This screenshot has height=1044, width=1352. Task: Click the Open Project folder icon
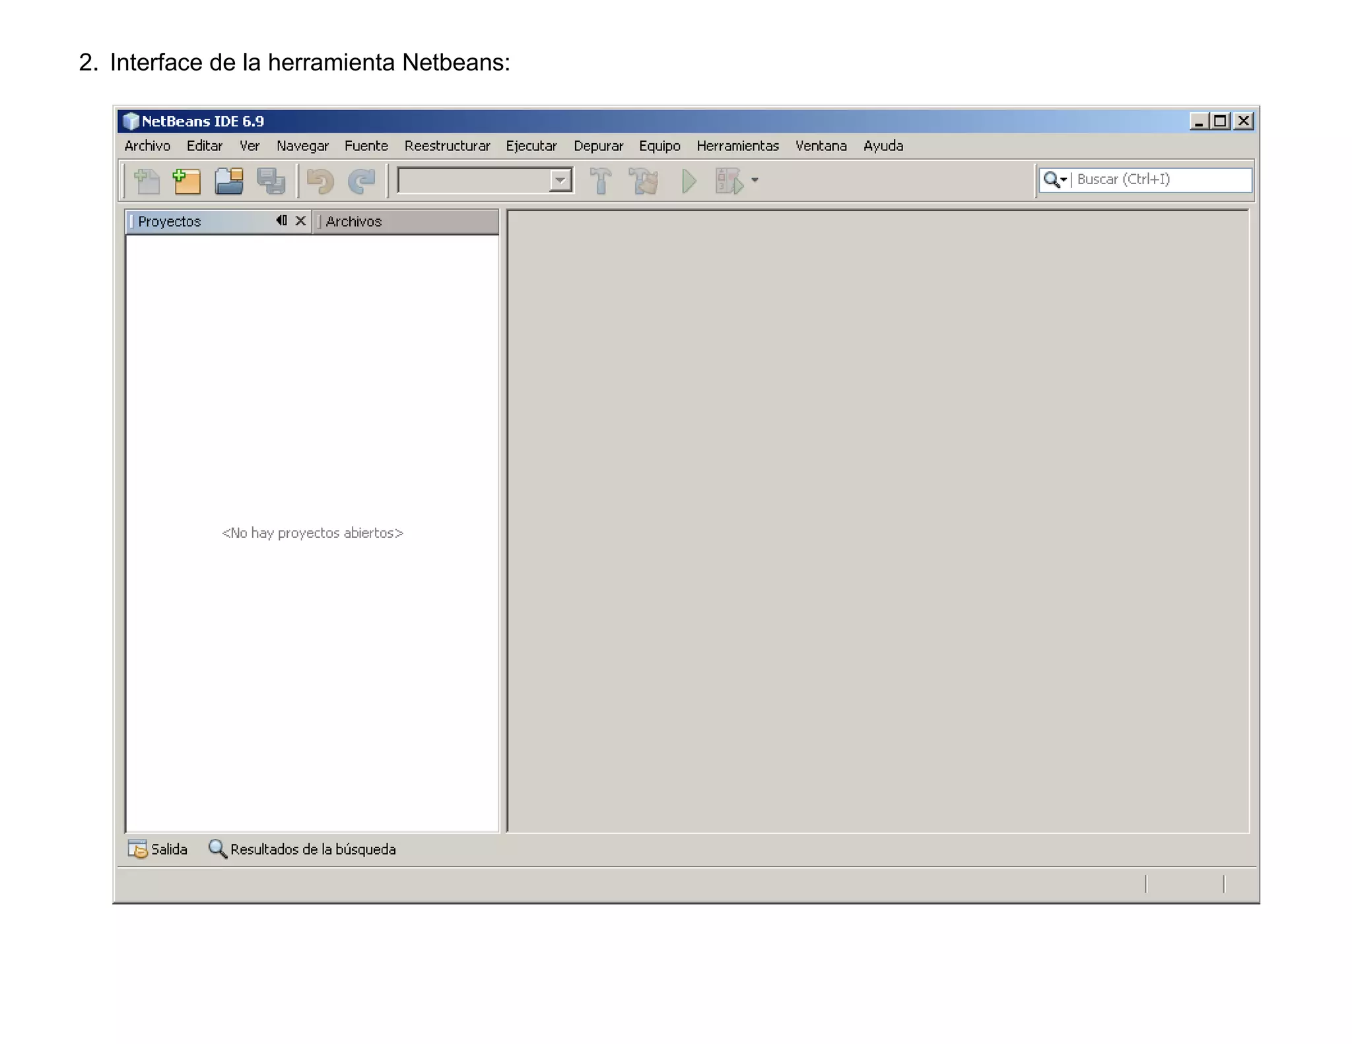click(228, 181)
